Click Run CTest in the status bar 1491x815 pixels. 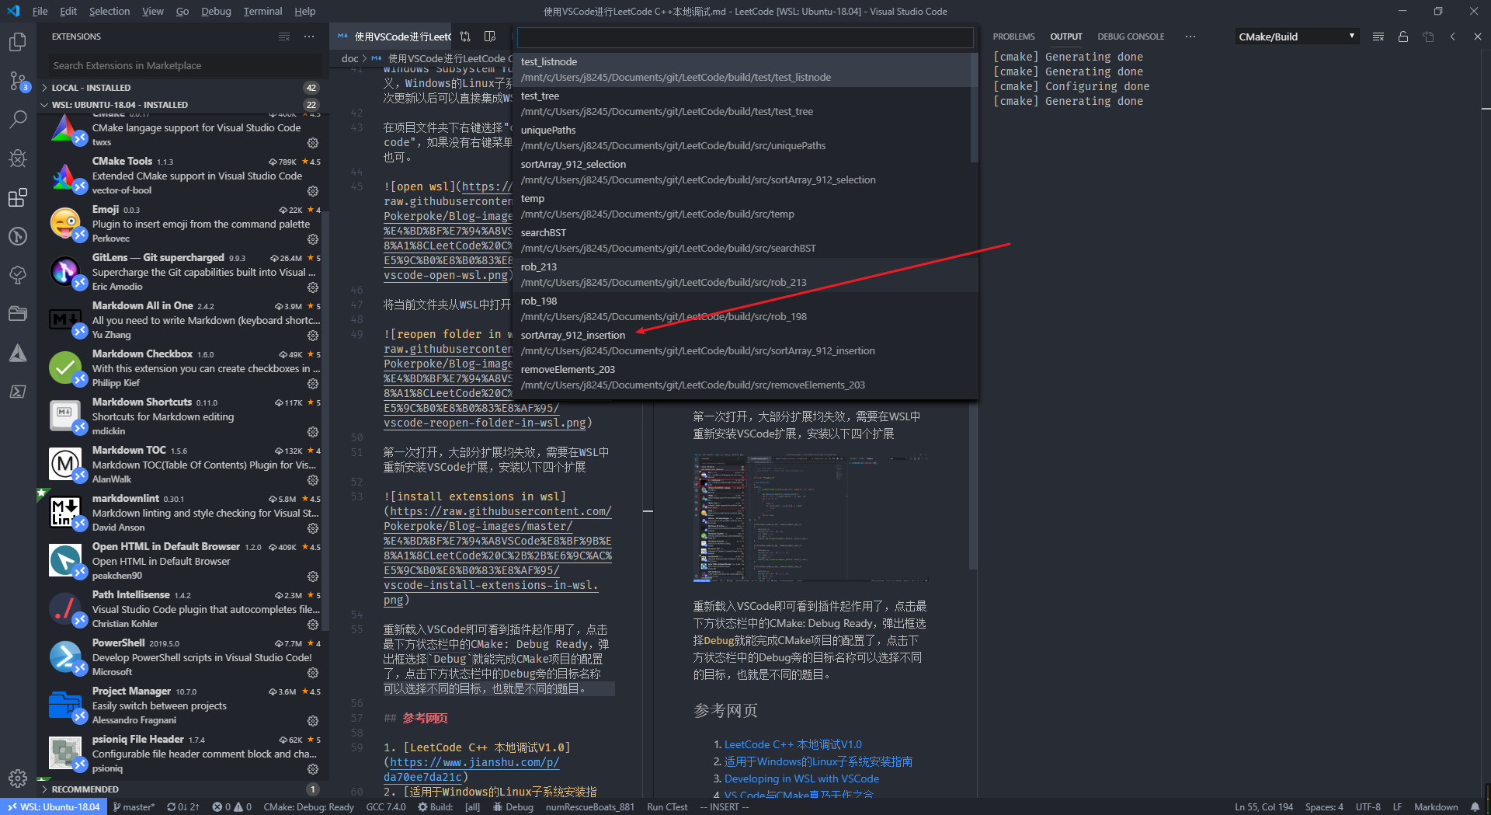[666, 807]
